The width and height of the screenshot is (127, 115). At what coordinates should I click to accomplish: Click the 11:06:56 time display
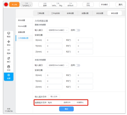[x=9, y=111]
